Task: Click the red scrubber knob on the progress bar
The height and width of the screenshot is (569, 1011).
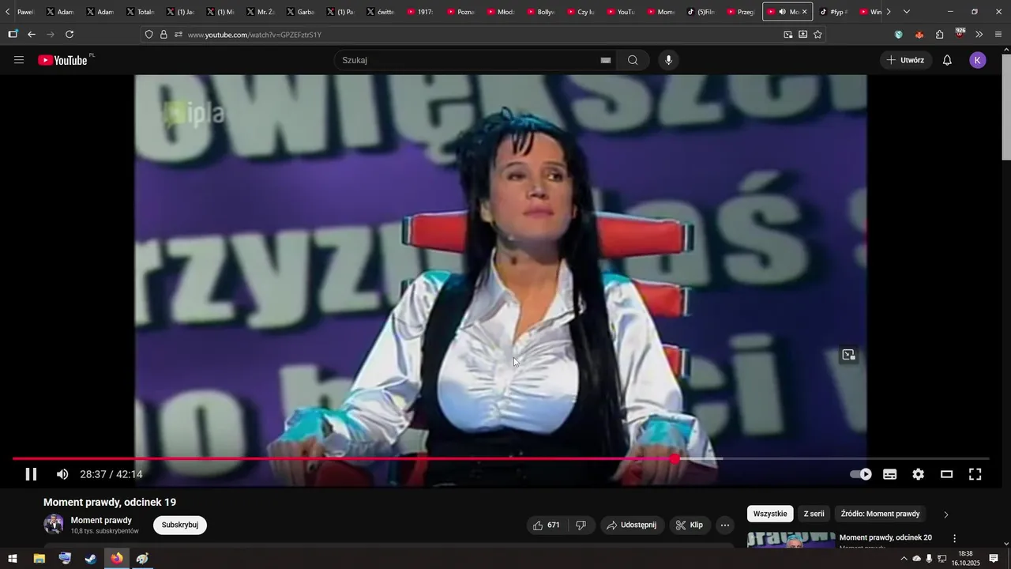Action: (675, 458)
